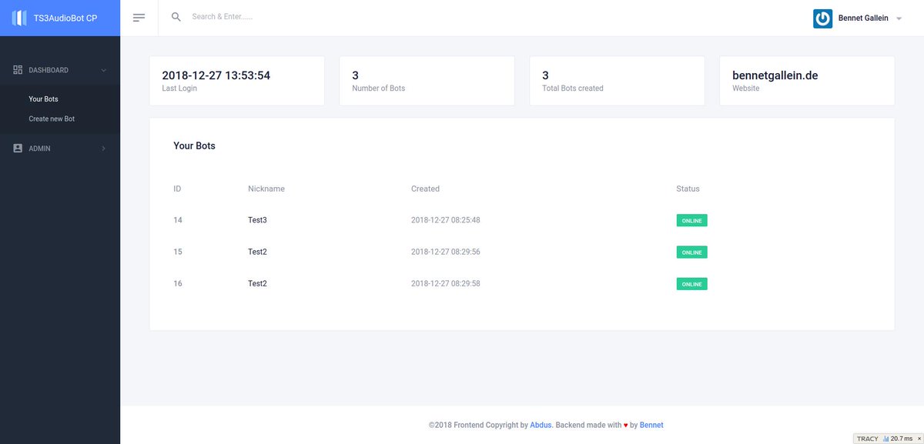Screen dimensions: 924x444
Task: Open user menu dropdown arrow
Action: [x=899, y=19]
